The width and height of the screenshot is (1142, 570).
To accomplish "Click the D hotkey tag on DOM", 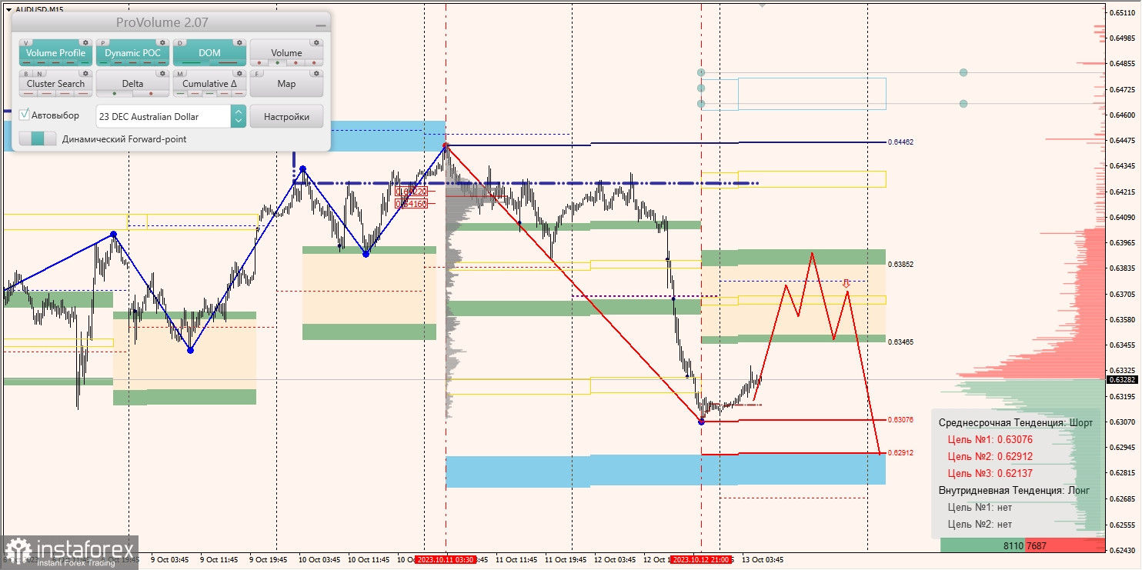I will (181, 43).
